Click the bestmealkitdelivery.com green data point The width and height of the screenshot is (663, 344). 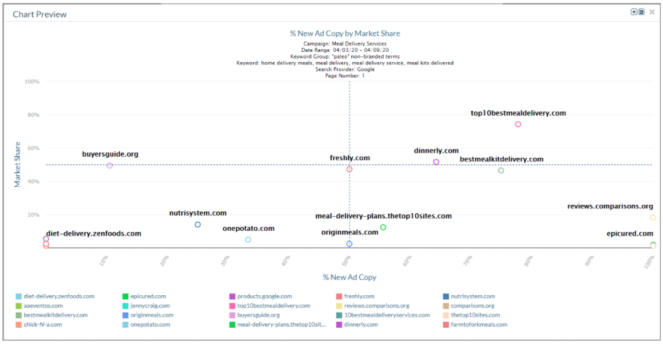click(501, 170)
